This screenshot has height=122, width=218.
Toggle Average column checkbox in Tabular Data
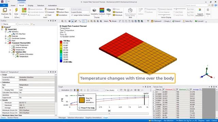(x=191, y=89)
